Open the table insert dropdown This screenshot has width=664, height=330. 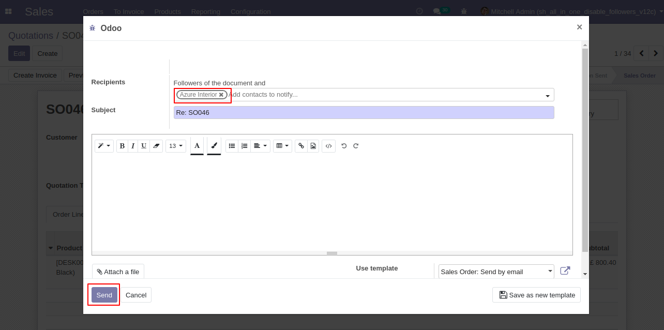coord(282,146)
